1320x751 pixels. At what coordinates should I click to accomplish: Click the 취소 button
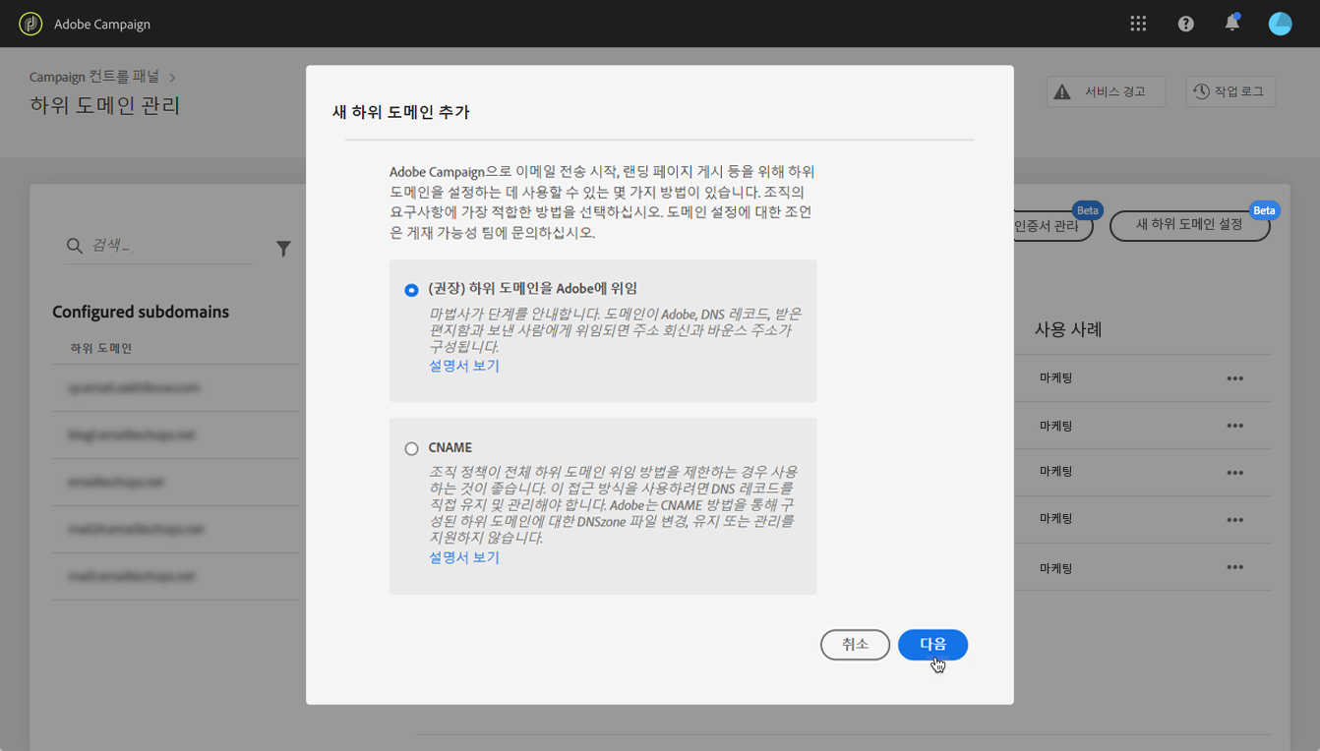855,645
